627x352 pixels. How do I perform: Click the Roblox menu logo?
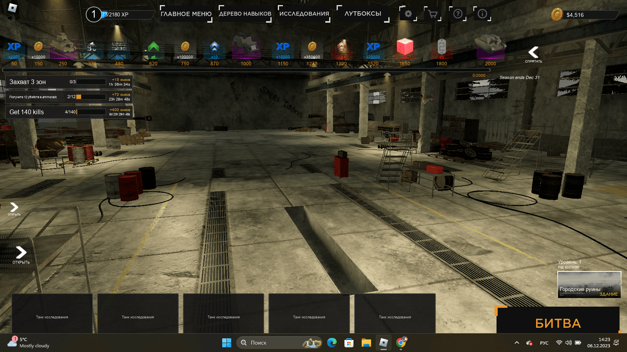click(13, 7)
